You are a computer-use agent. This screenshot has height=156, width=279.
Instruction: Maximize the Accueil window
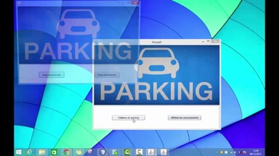point(208,42)
